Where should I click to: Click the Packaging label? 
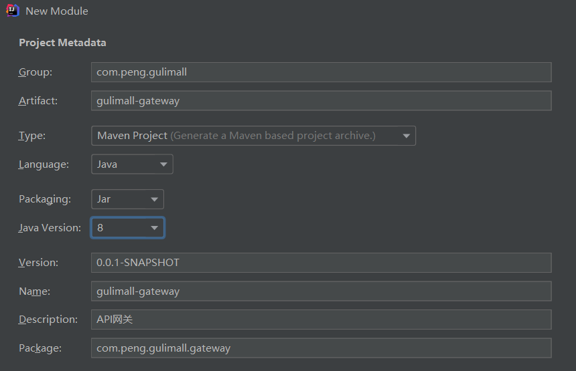[45, 199]
